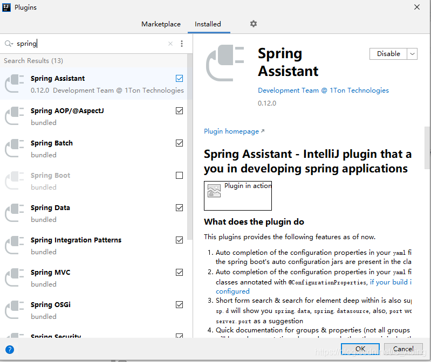Click the large Spring Assistant detail icon

[x=225, y=63]
